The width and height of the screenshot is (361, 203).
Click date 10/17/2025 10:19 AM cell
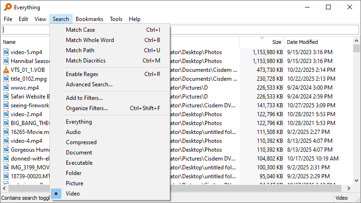tap(312, 158)
